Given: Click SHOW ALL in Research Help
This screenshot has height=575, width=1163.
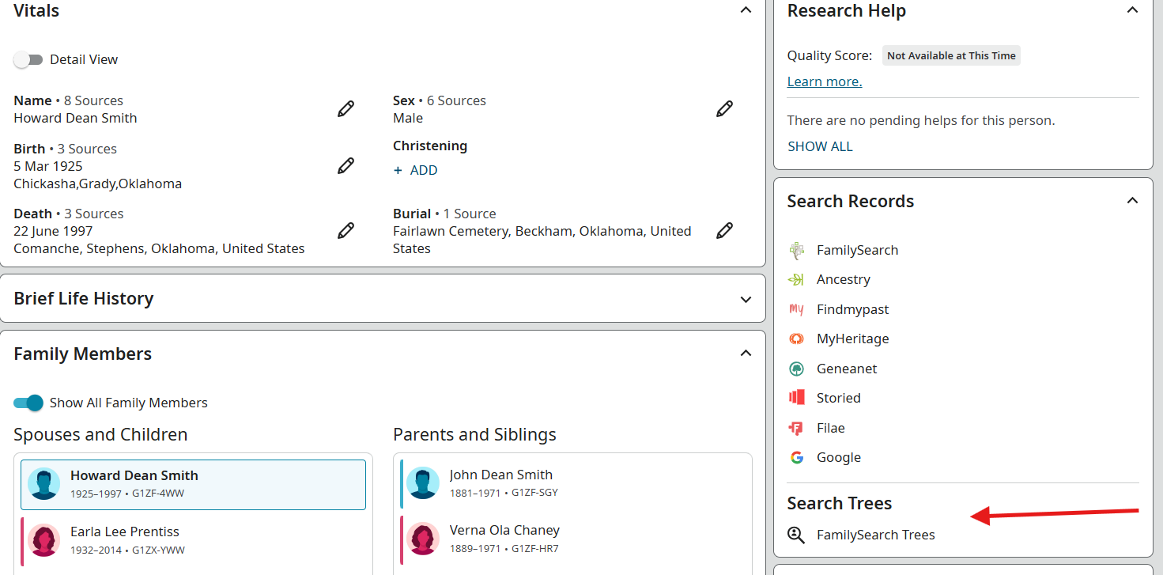Looking at the screenshot, I should (820, 146).
